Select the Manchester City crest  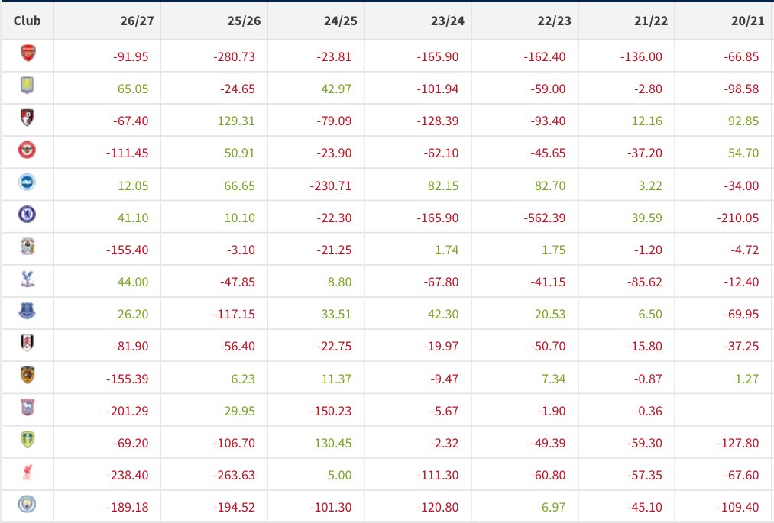[28, 504]
